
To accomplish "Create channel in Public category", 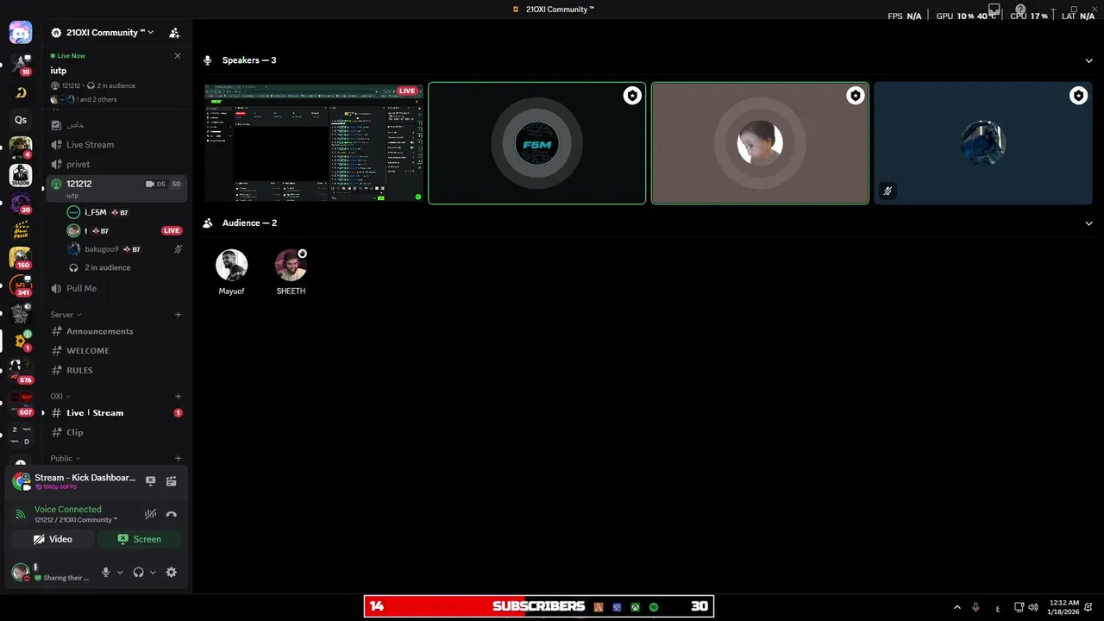I will pos(178,459).
